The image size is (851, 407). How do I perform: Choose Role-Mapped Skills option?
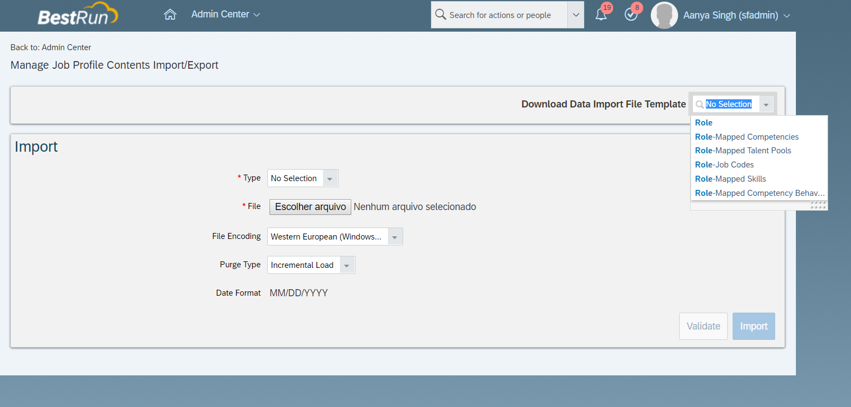coord(759,179)
